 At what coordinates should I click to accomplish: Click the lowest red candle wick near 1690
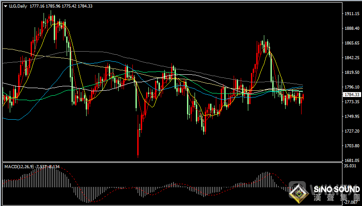138,153
